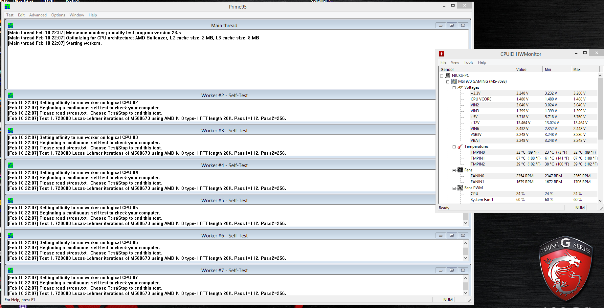Select the VSB3V voltage row
The height and width of the screenshot is (308, 604).
point(533,135)
